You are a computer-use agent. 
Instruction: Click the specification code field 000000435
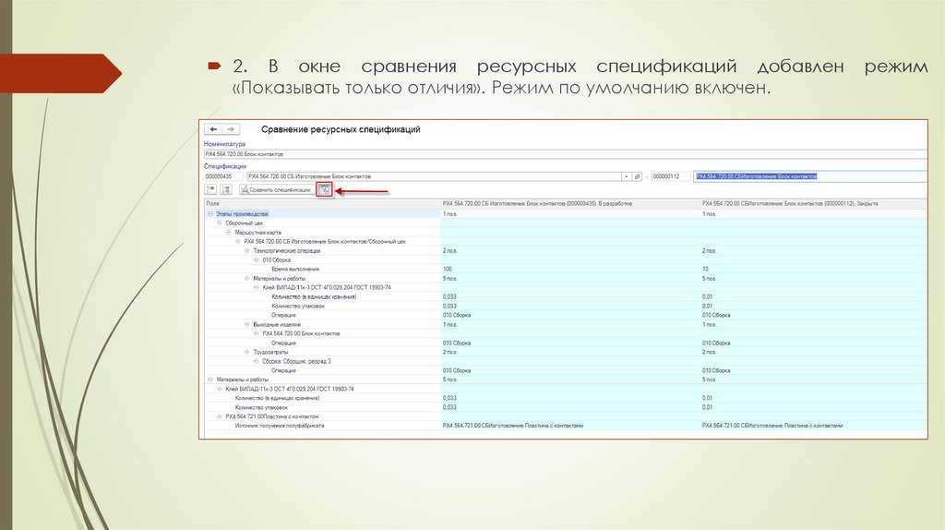(221, 175)
